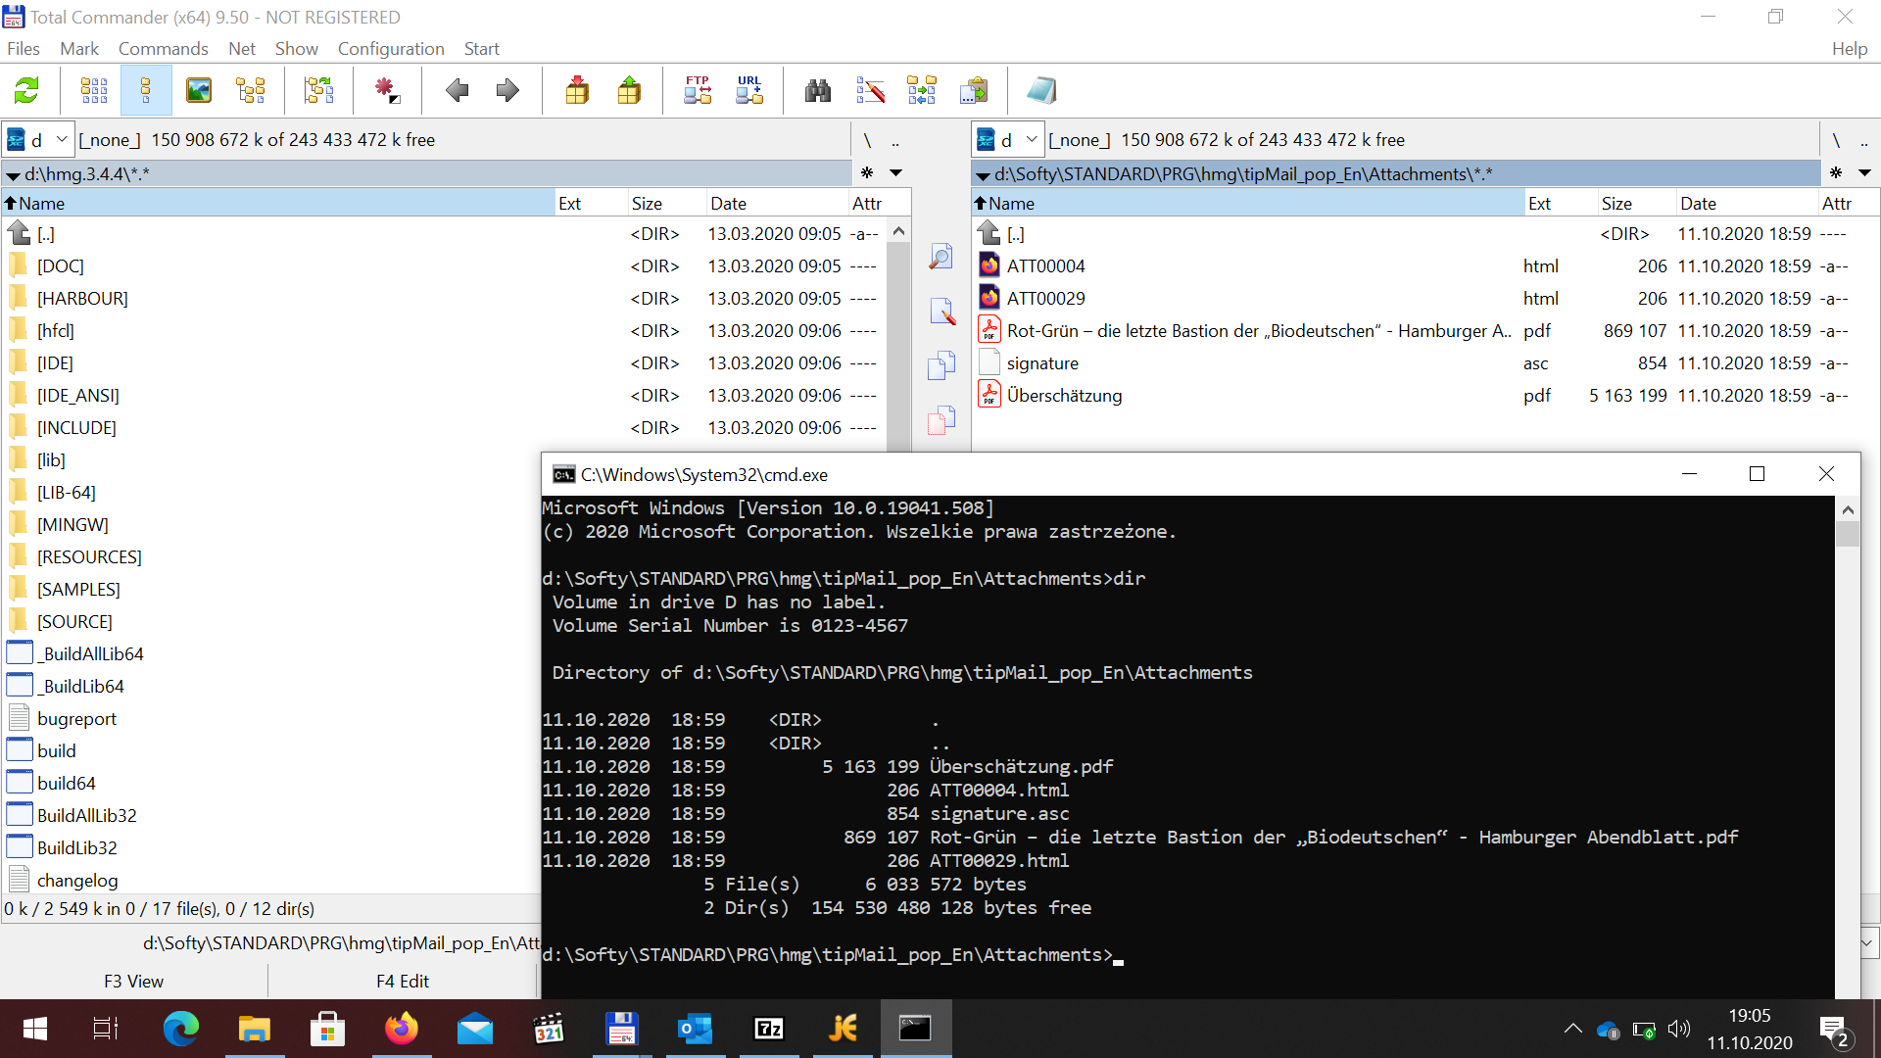Screen dimensions: 1881x1058
Task: Select Überschätzung pdf file in right panel
Action: pyautogui.click(x=1064, y=396)
